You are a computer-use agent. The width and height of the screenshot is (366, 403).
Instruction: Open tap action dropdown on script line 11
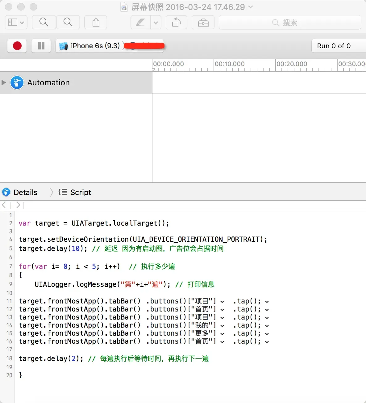tap(267, 302)
